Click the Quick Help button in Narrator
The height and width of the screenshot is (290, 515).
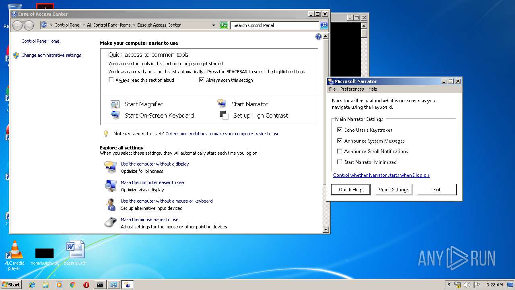(x=350, y=190)
